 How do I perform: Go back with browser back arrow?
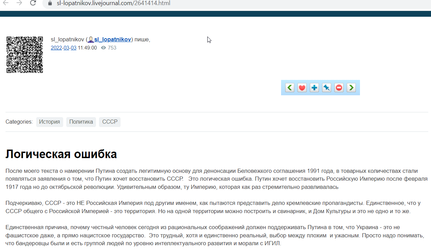(x=6, y=3)
